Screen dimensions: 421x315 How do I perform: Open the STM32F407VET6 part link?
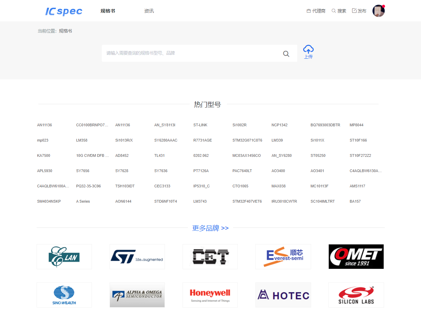click(247, 201)
